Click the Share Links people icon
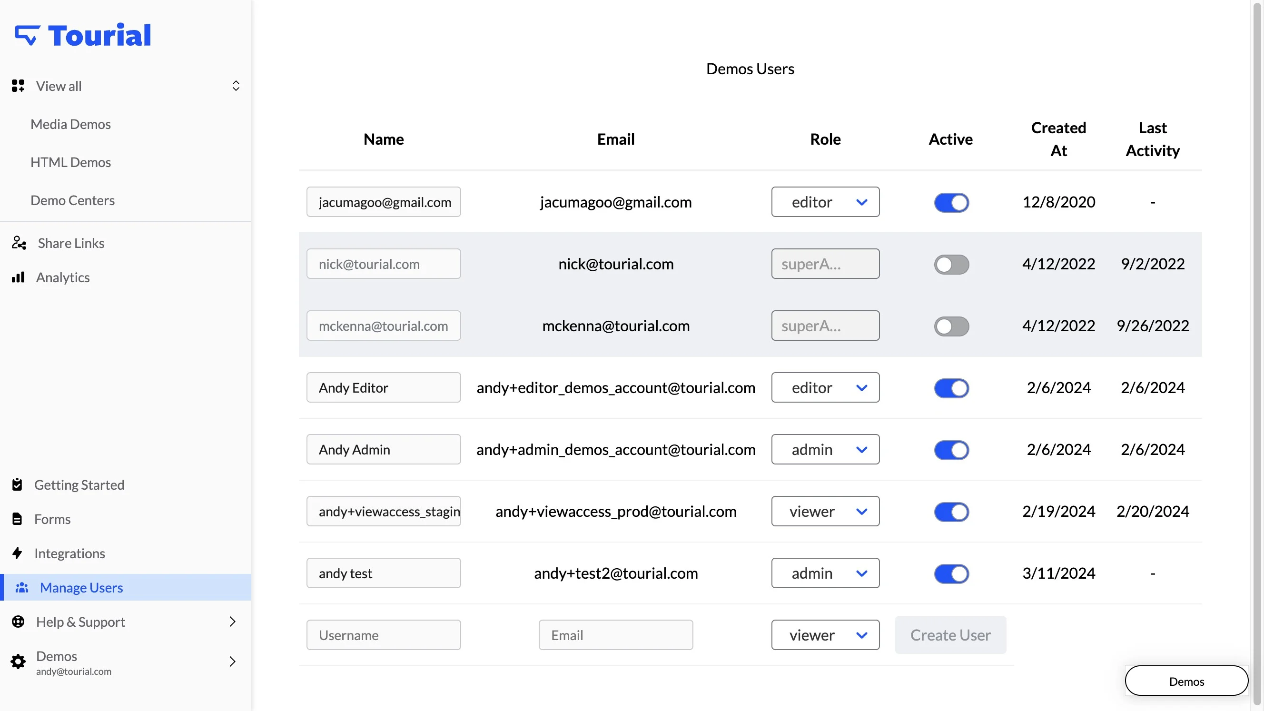 [x=19, y=243]
